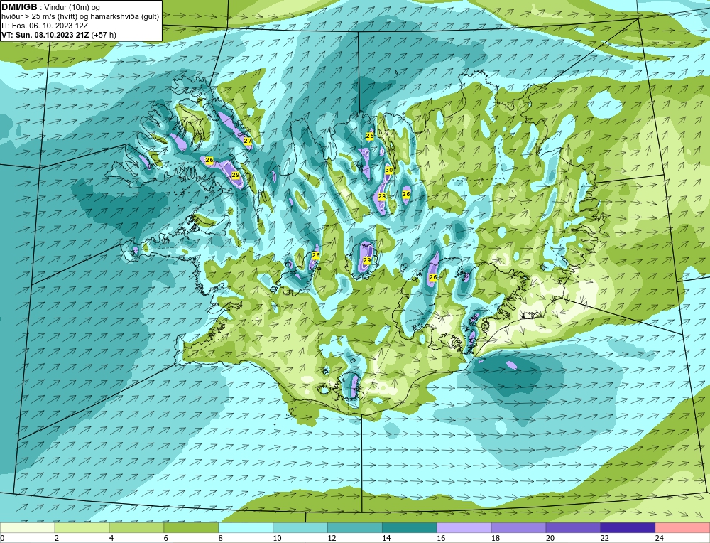Click the yellow gust marker labeled 30
Viewport: 710px width, 543px height.
(x=389, y=170)
